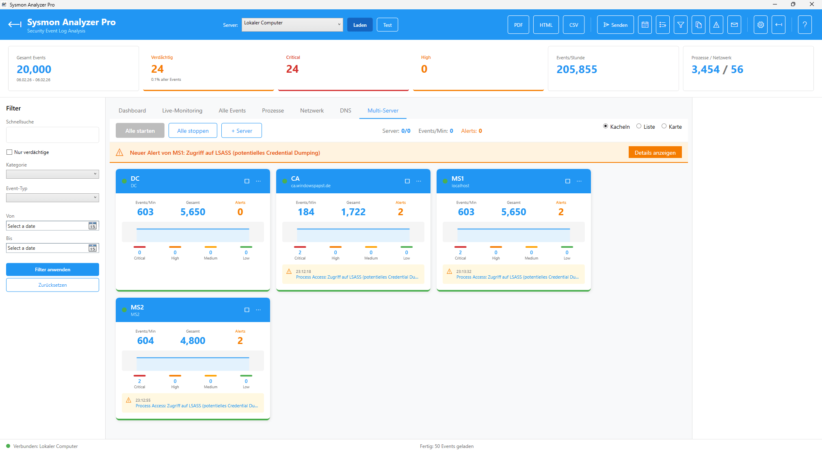This screenshot has width=822, height=452.
Task: Click the copy documents icon in toolbar
Action: pyautogui.click(x=698, y=25)
